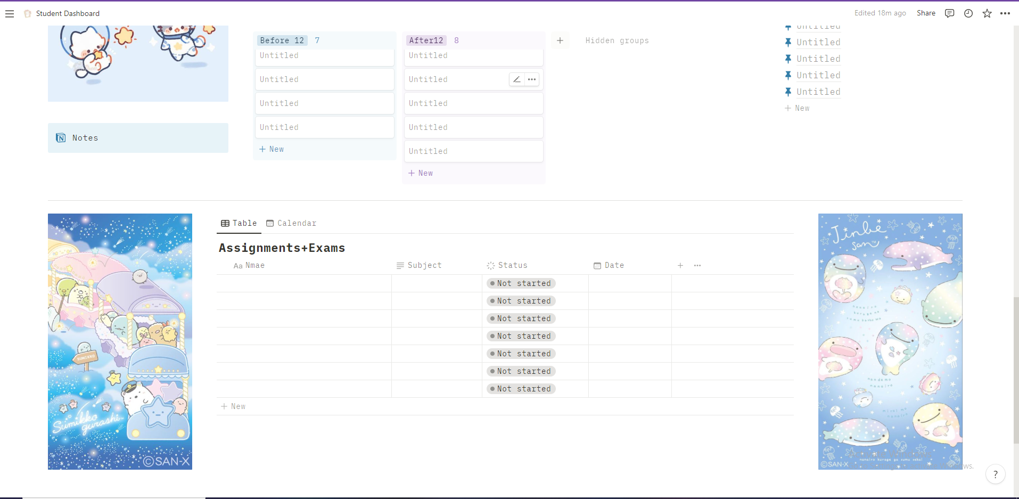Open the Notes page link

[85, 137]
